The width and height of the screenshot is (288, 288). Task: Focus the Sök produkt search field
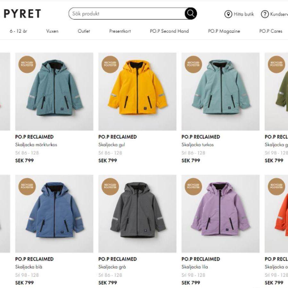(127, 13)
